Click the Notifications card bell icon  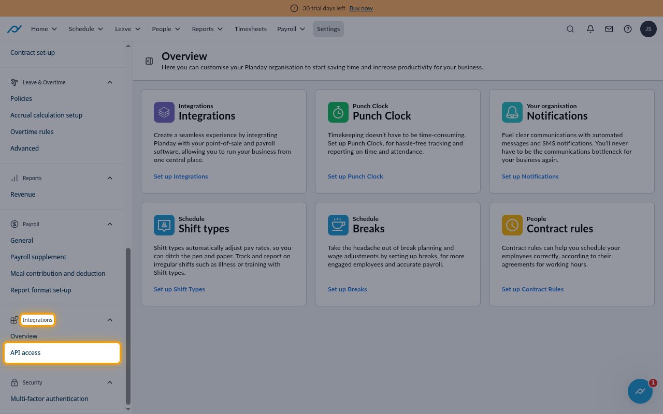[512, 112]
